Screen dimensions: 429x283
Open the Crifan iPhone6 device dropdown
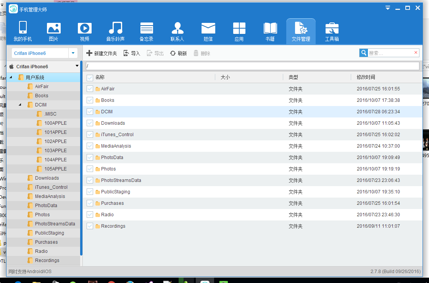point(73,53)
